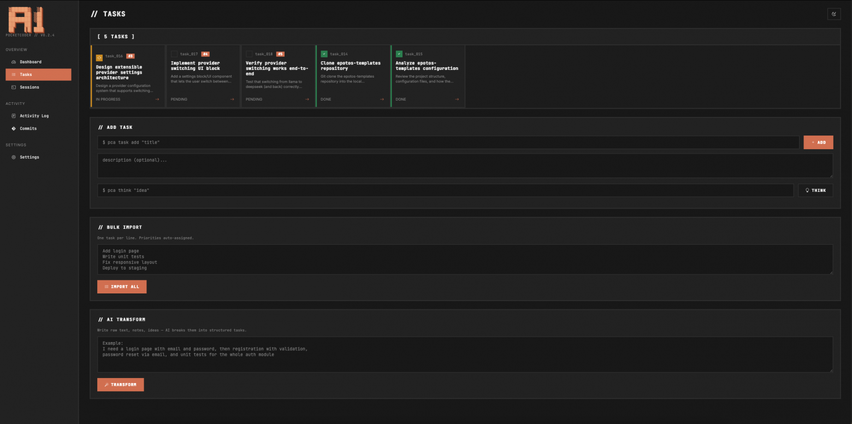Click the DONE status on task_015
Screen dimensions: 852x424
click(x=401, y=99)
